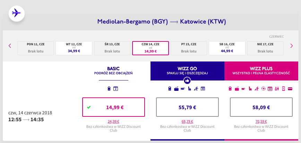Click the thumbs-up badge on WIZZ GO
The image size is (301, 143).
(x=187, y=80)
